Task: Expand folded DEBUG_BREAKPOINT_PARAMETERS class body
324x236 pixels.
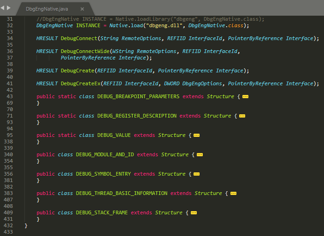Action: tap(245, 96)
